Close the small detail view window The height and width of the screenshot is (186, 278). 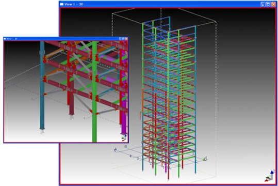pos(126,39)
